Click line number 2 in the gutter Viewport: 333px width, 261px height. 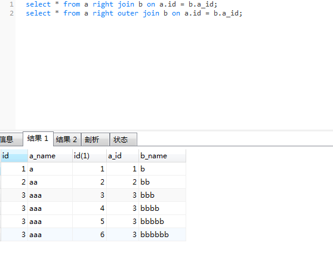click(x=11, y=13)
